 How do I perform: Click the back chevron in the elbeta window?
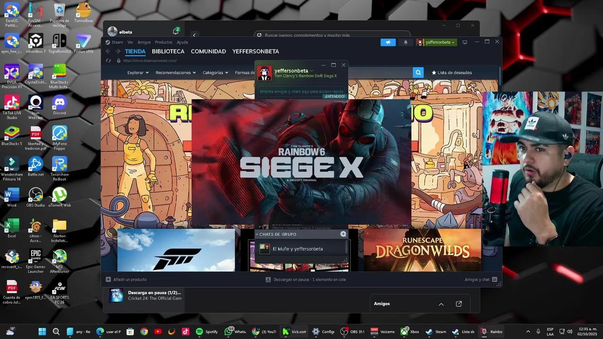point(194,35)
